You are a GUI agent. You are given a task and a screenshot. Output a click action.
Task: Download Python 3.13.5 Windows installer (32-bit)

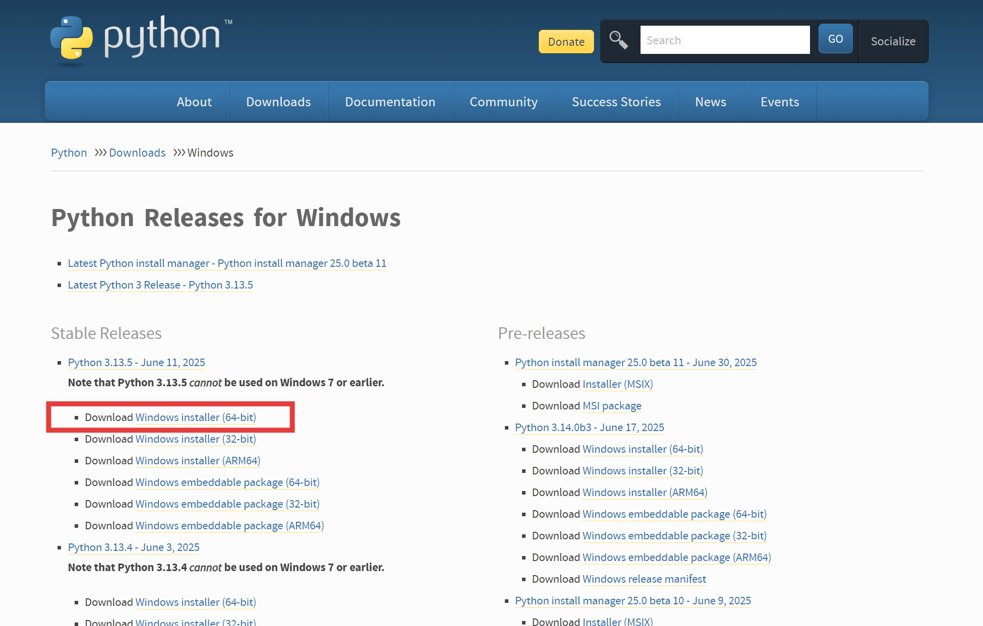[196, 439]
